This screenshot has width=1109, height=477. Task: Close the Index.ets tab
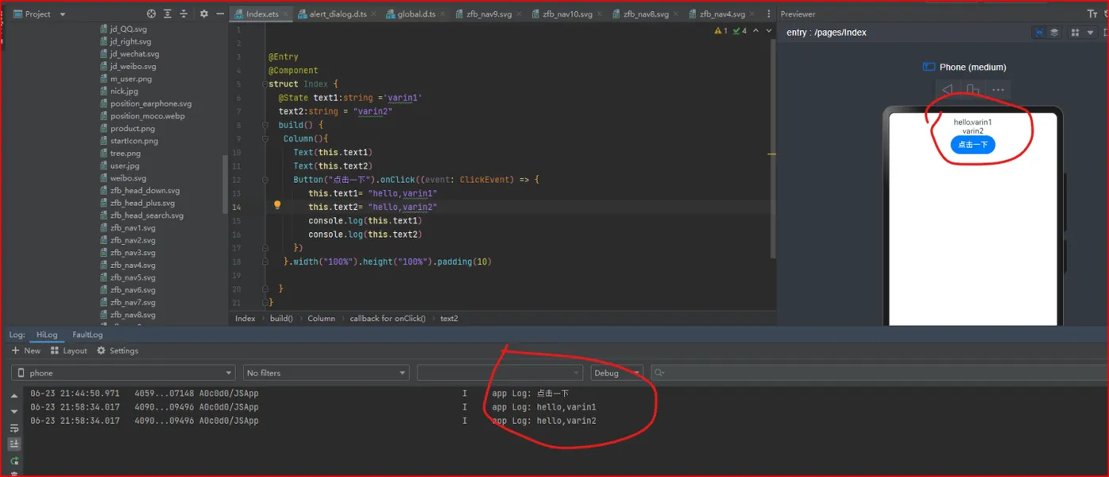point(286,14)
